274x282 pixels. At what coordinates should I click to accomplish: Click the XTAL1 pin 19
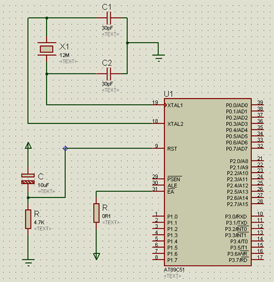click(x=158, y=105)
